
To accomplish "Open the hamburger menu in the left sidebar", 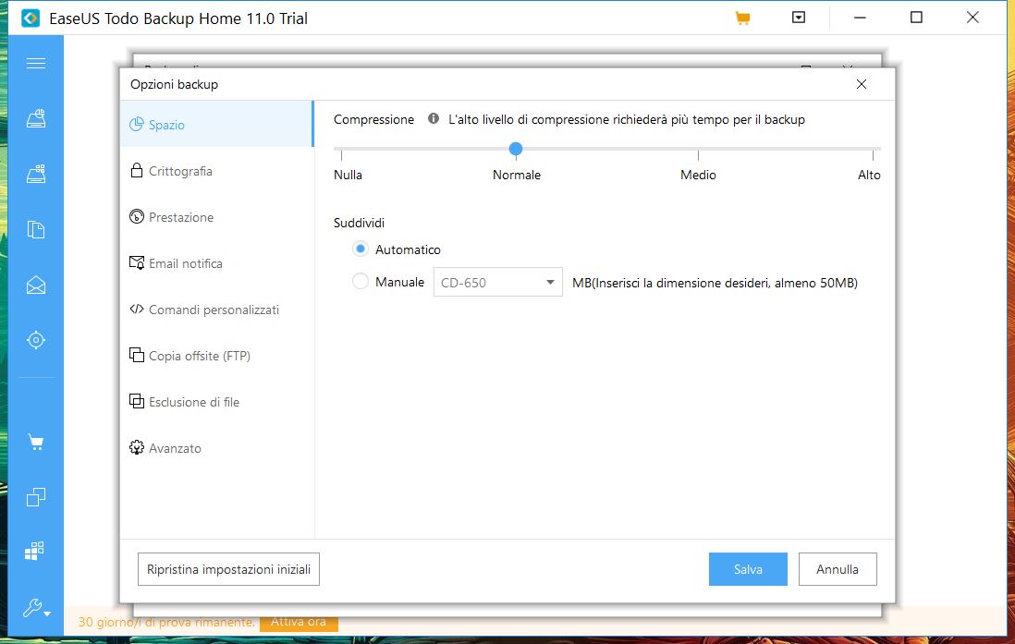I will [36, 63].
